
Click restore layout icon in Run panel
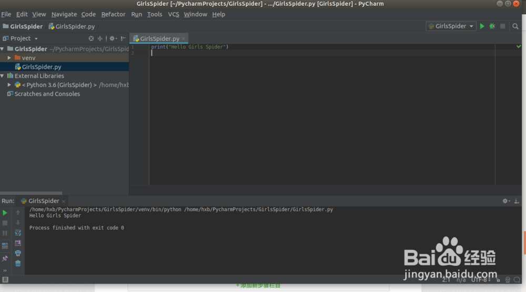click(x=5, y=245)
